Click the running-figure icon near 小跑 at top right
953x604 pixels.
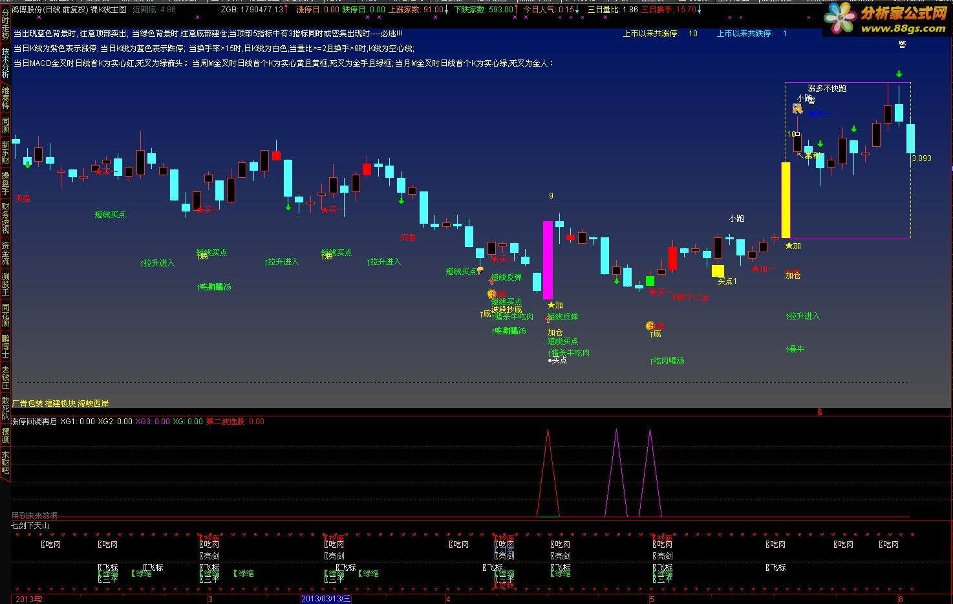[x=797, y=109]
